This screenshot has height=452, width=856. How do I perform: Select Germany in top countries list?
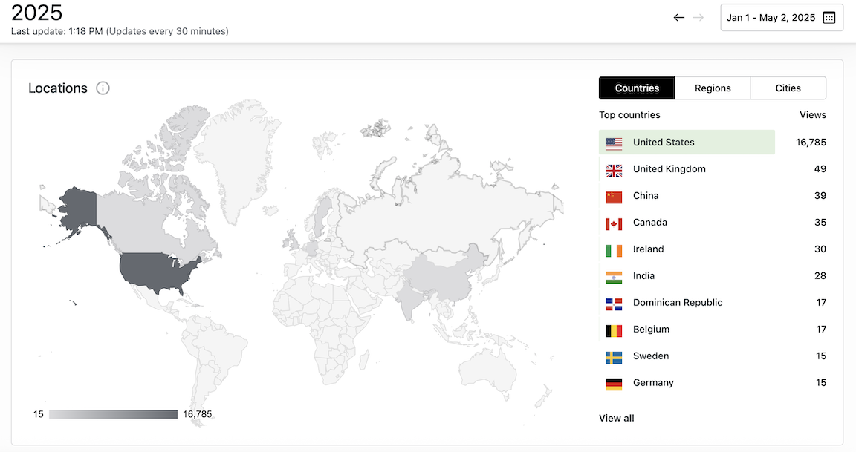653,383
